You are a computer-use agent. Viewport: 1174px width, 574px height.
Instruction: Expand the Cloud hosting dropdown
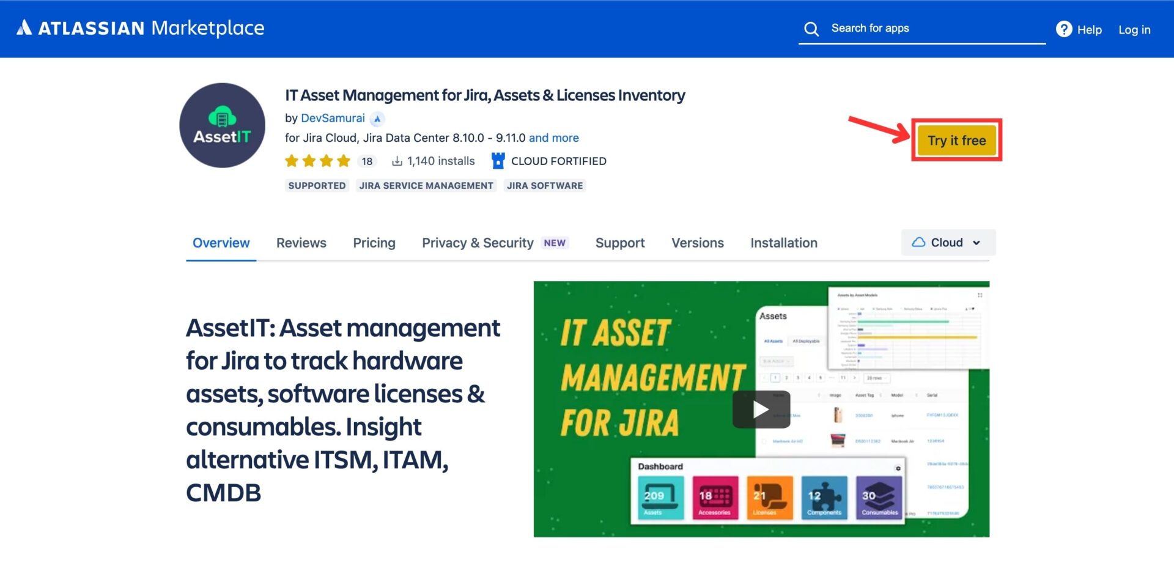[x=948, y=243]
